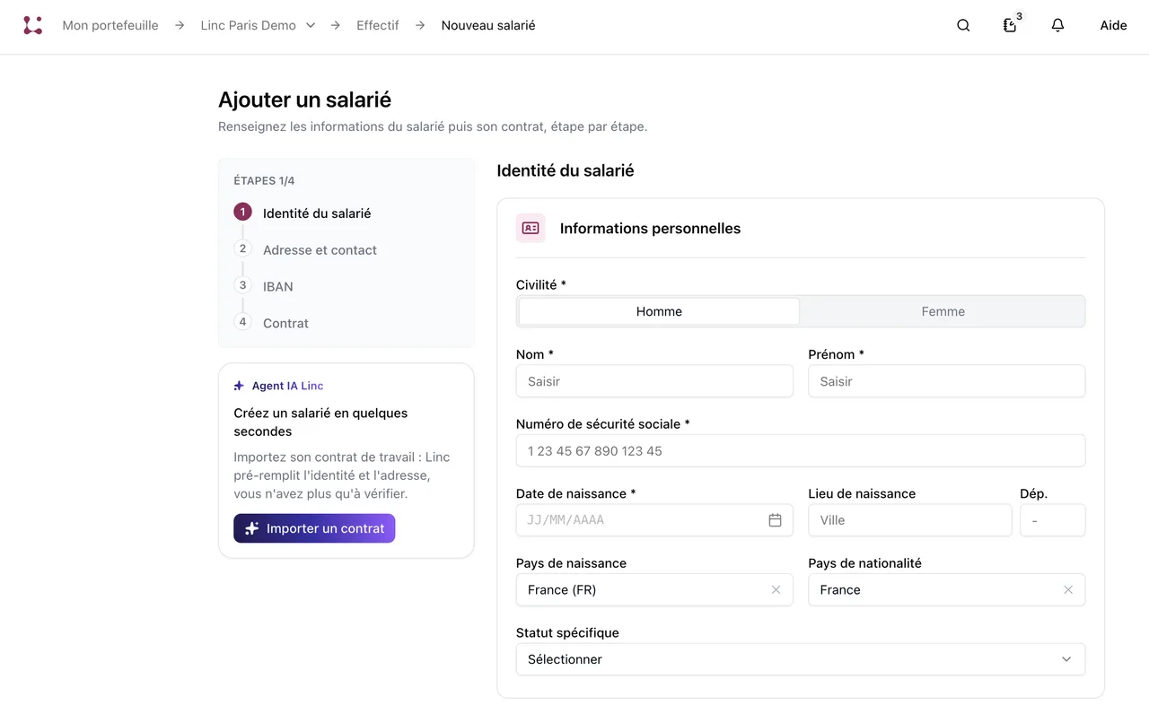Open Effectif breadcrumb

[378, 25]
